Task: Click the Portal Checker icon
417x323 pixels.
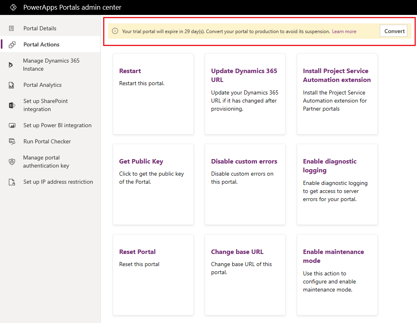Action: 12,141
